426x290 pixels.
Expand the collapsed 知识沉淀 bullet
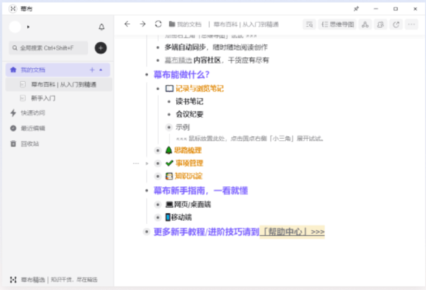tap(158, 176)
